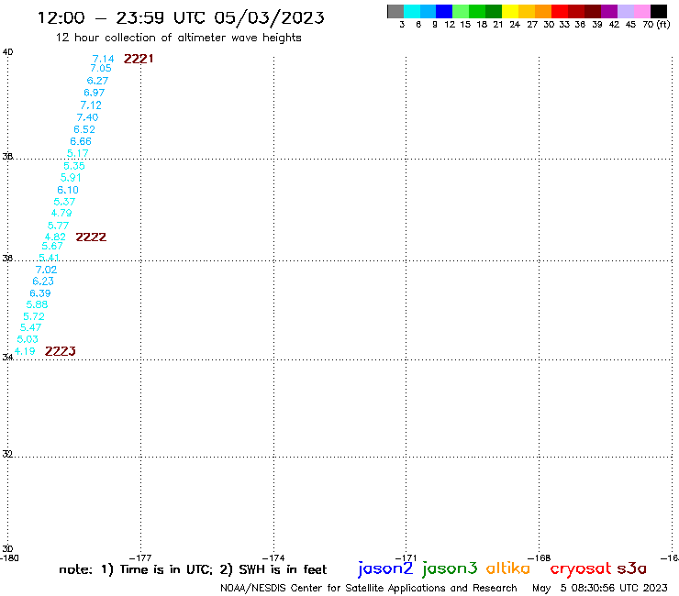Click the 5.67 wave height value

coord(52,246)
